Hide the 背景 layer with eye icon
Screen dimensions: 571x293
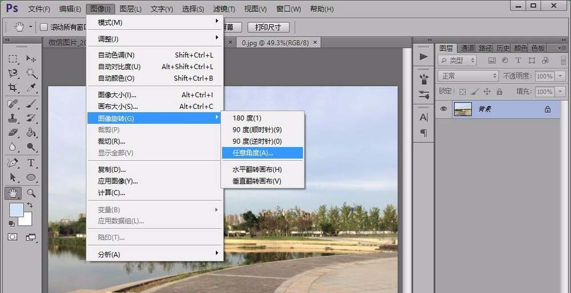443,109
